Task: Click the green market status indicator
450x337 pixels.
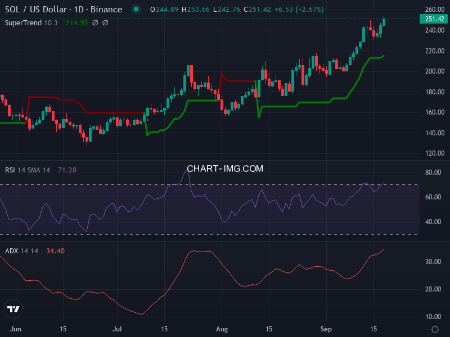Action: [x=135, y=10]
